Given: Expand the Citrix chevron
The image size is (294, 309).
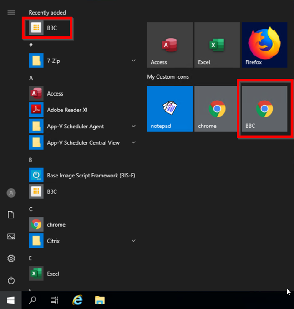Looking at the screenshot, I should pos(133,241).
